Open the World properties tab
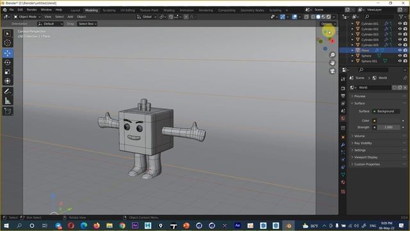This screenshot has width=410, height=231. tap(343, 118)
